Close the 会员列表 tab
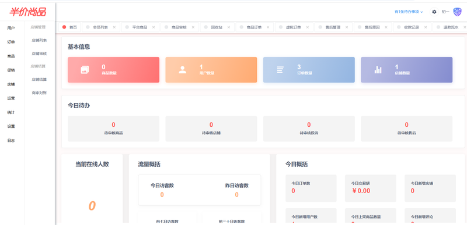This screenshot has height=225, width=467. [114, 27]
